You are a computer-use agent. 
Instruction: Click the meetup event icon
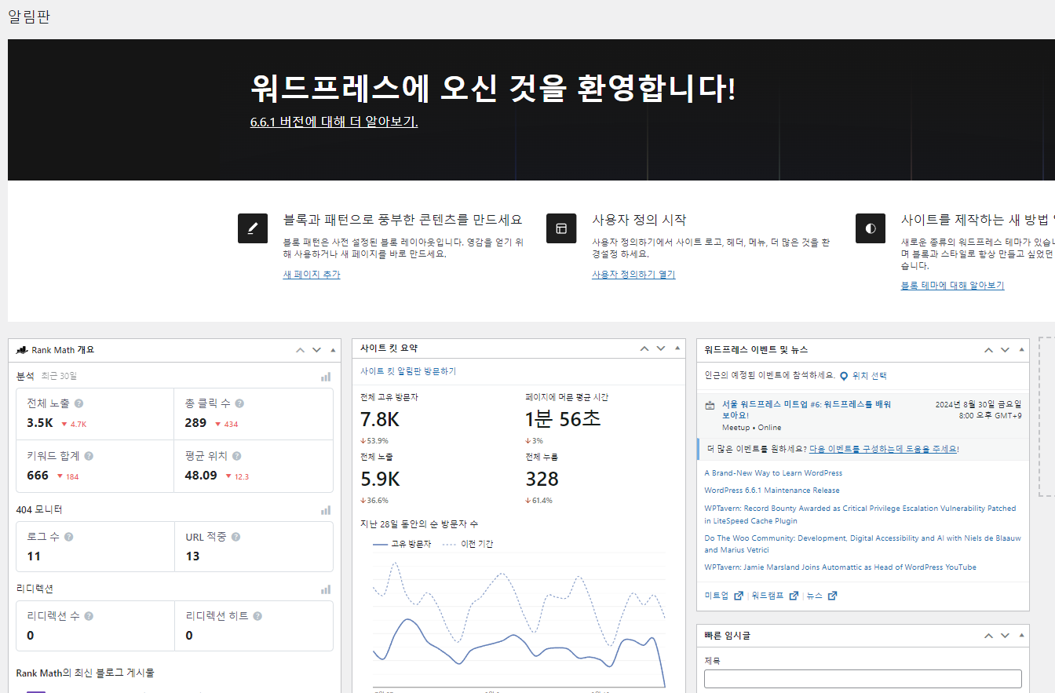click(710, 406)
